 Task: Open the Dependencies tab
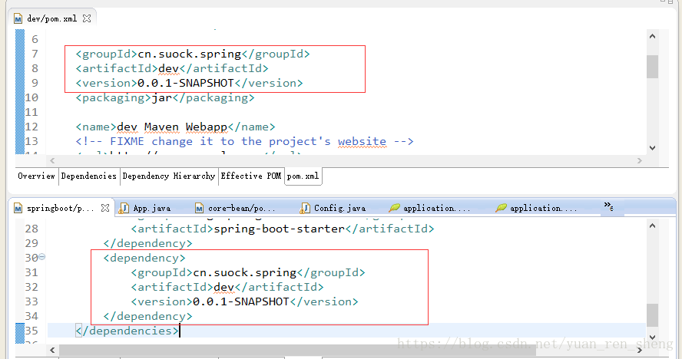(x=89, y=176)
